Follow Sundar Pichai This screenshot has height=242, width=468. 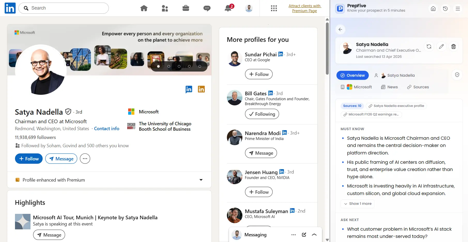point(259,74)
